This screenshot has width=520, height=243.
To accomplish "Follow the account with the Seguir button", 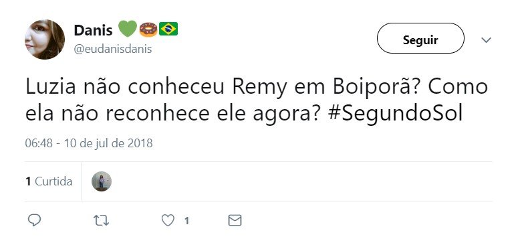I will (420, 39).
